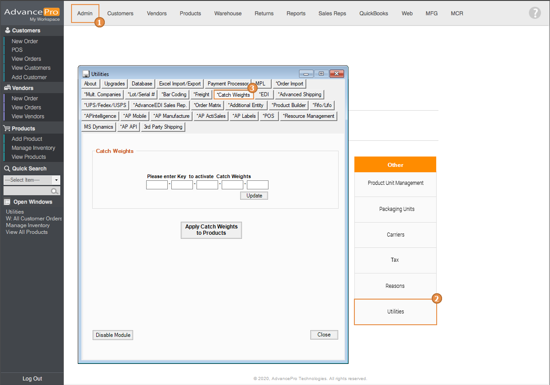Click the Disable Module button
This screenshot has width=550, height=385.
[113, 335]
